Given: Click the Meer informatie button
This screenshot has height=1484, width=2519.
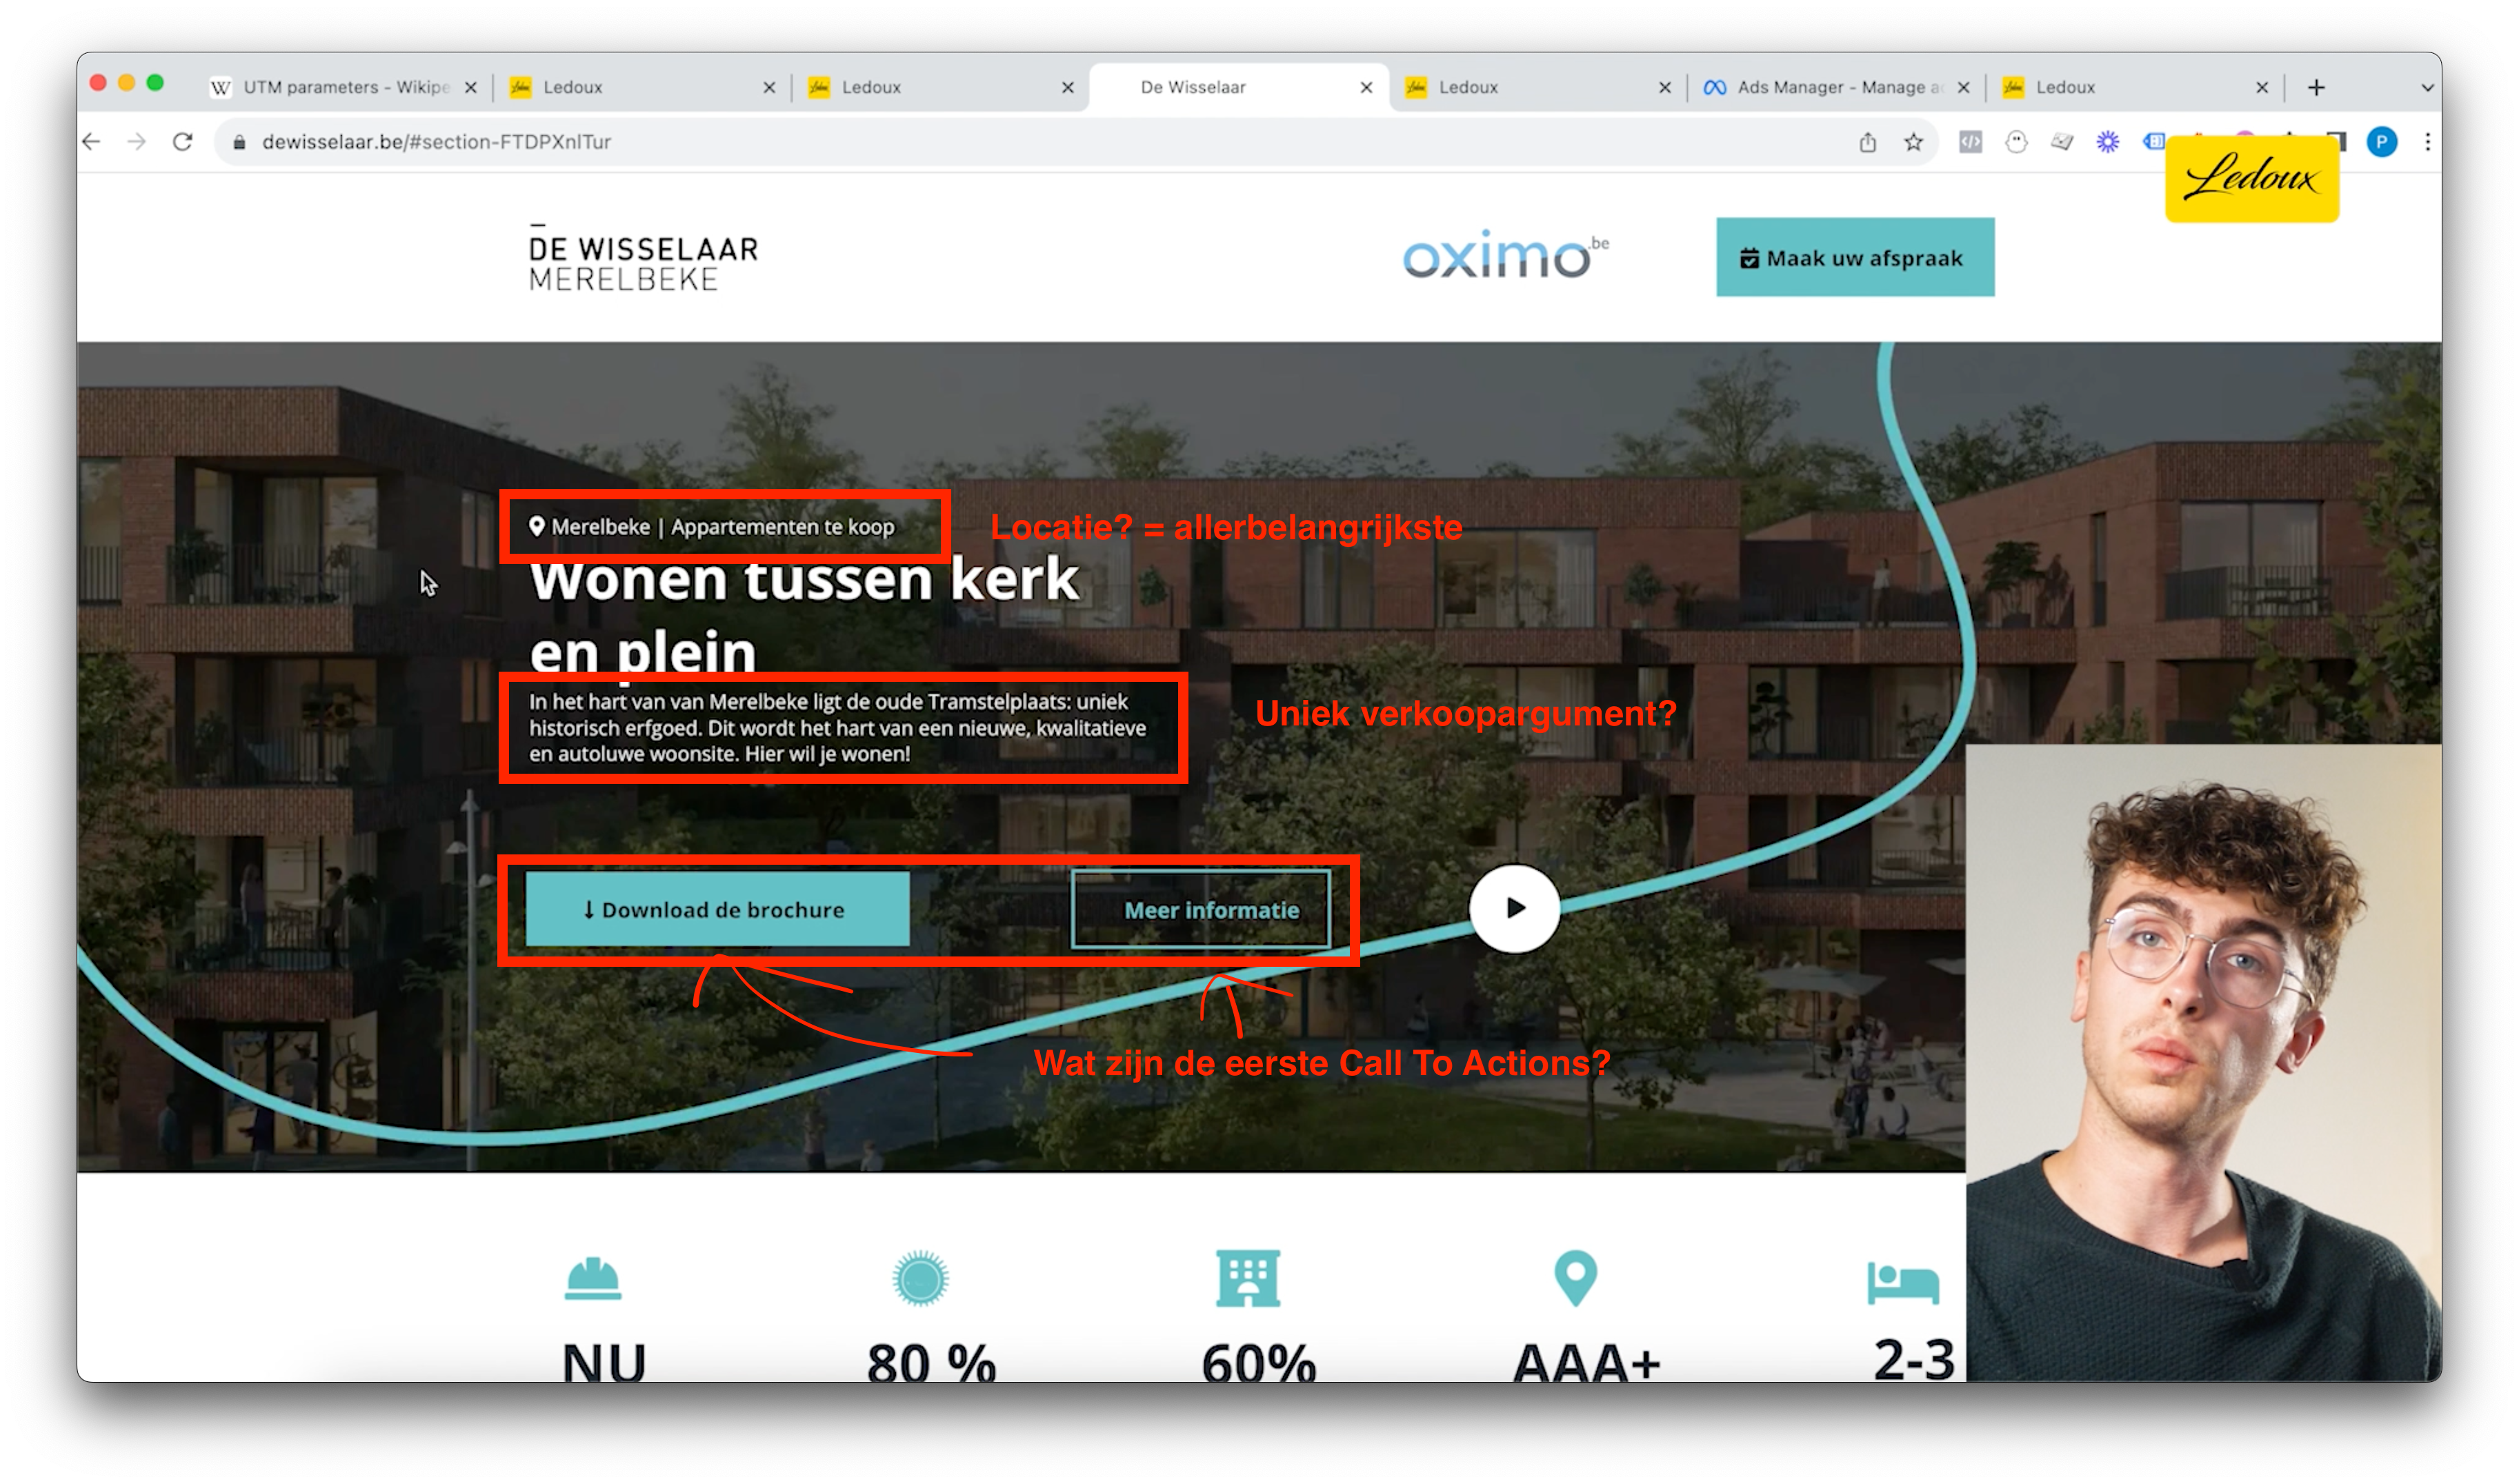Looking at the screenshot, I should [1200, 909].
